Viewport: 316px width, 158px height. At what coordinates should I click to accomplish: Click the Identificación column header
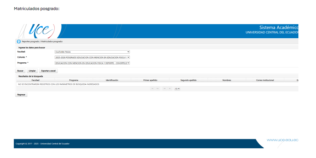tap(112, 80)
